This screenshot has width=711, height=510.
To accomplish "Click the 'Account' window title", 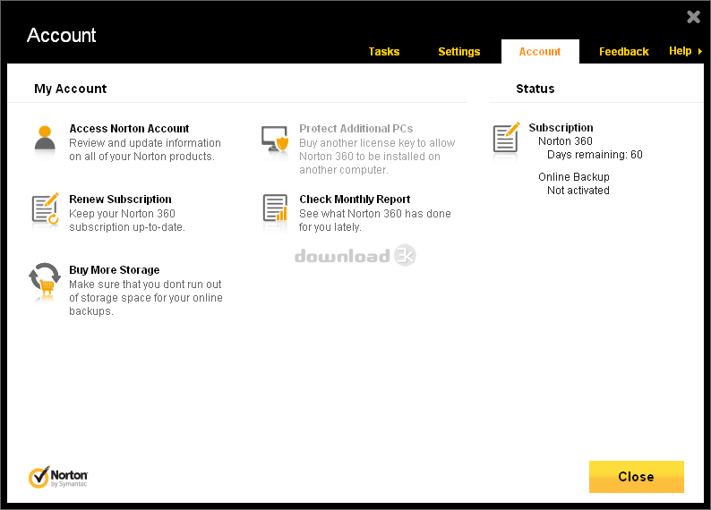I will point(61,35).
